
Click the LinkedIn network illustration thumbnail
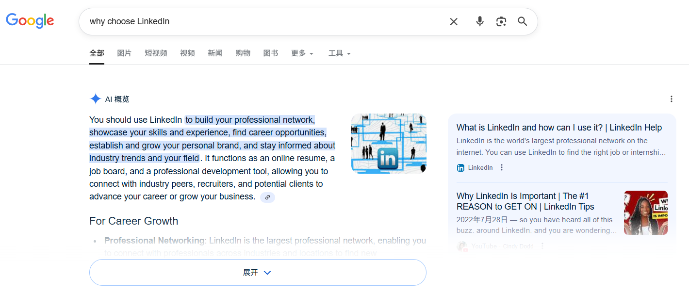point(389,143)
